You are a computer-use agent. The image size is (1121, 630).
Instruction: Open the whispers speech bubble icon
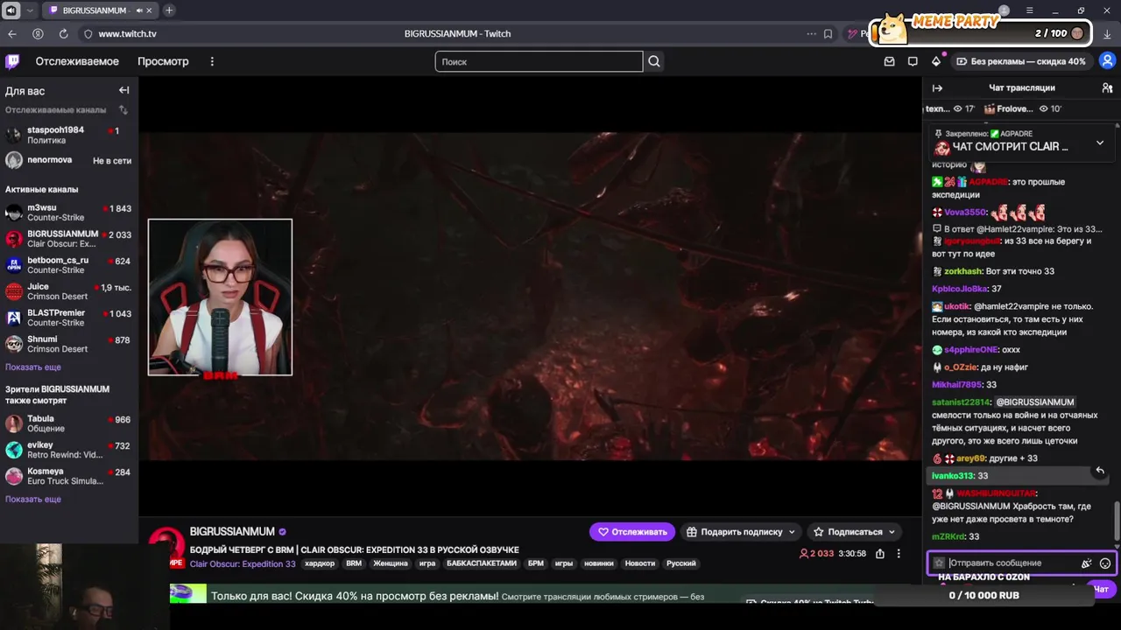pos(913,61)
